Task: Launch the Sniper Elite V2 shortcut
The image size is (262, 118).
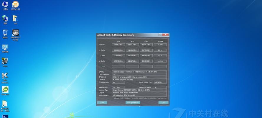Action: coord(15,35)
